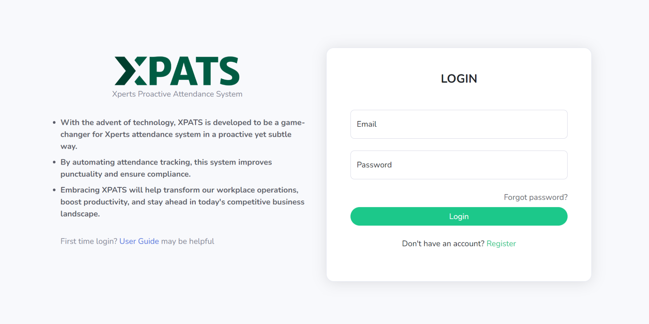The image size is (649, 324).
Task: Click the bullet dot before "With the advent"
Action: pos(54,122)
